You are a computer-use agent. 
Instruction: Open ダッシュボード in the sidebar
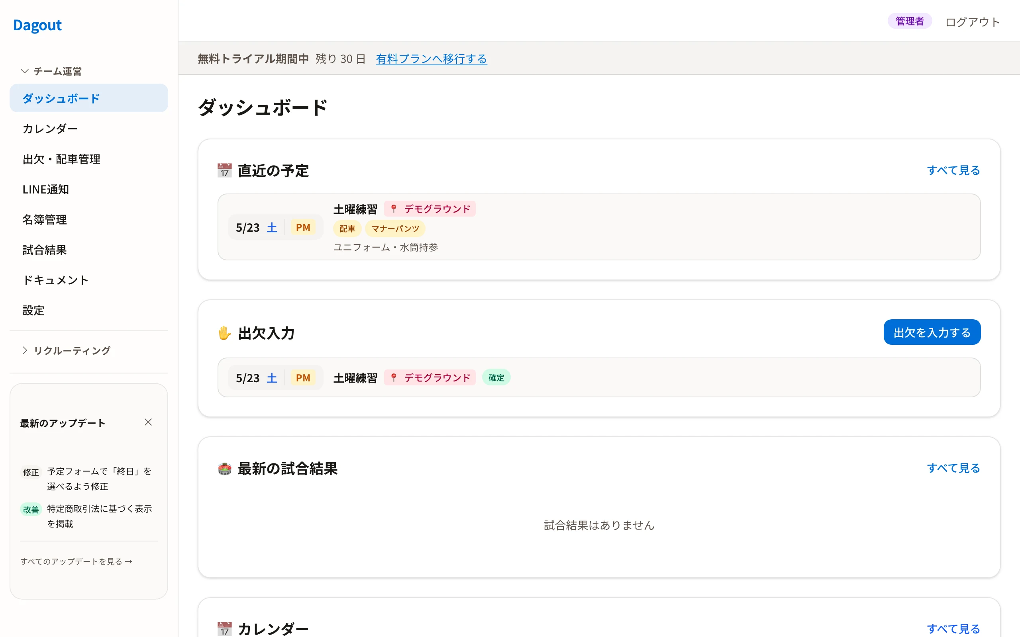pos(88,98)
